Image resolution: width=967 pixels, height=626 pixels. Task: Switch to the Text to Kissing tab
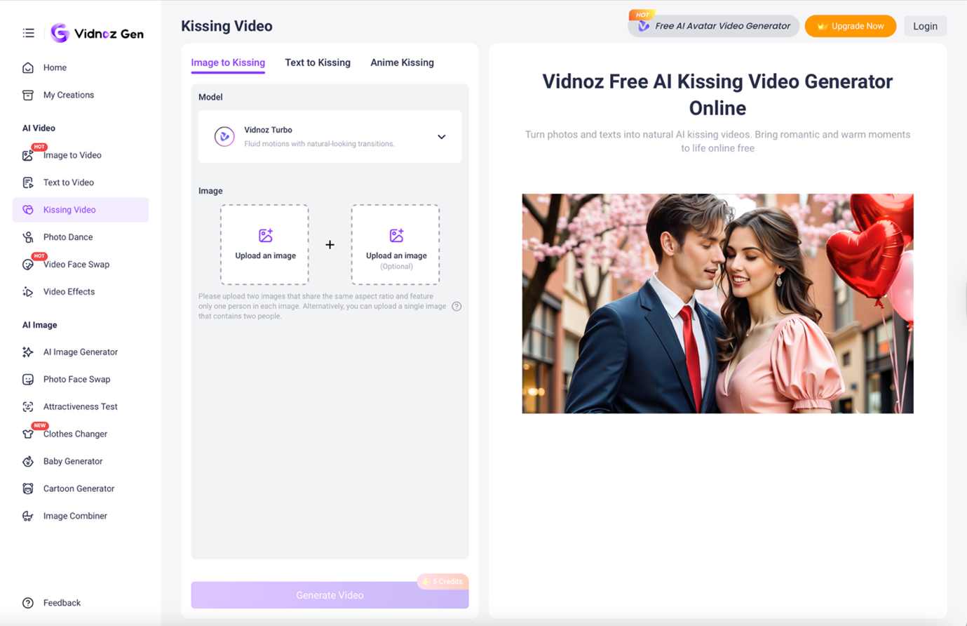(318, 63)
